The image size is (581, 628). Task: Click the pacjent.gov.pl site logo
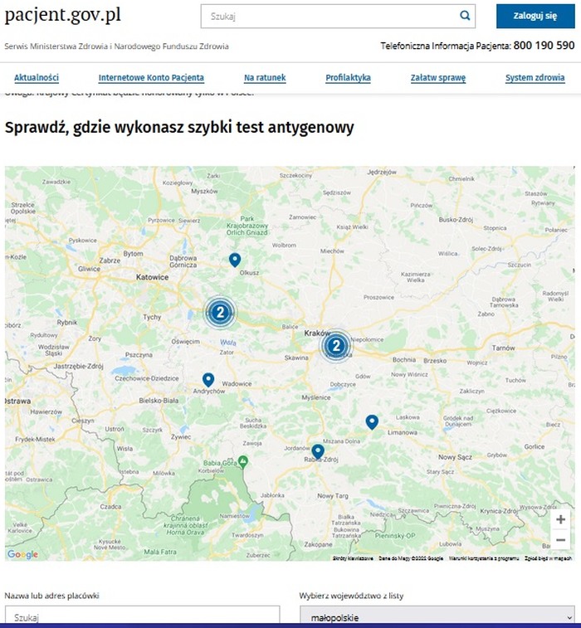[63, 16]
